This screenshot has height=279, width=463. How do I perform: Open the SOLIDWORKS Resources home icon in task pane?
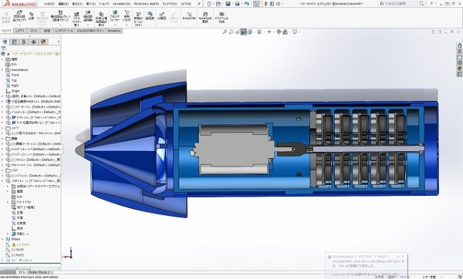[x=459, y=45]
